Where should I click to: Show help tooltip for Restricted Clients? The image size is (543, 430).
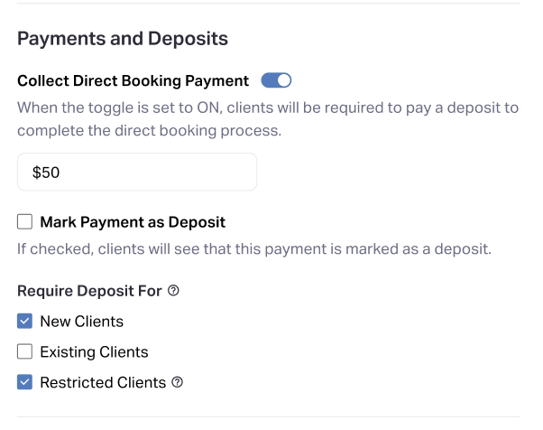[178, 382]
